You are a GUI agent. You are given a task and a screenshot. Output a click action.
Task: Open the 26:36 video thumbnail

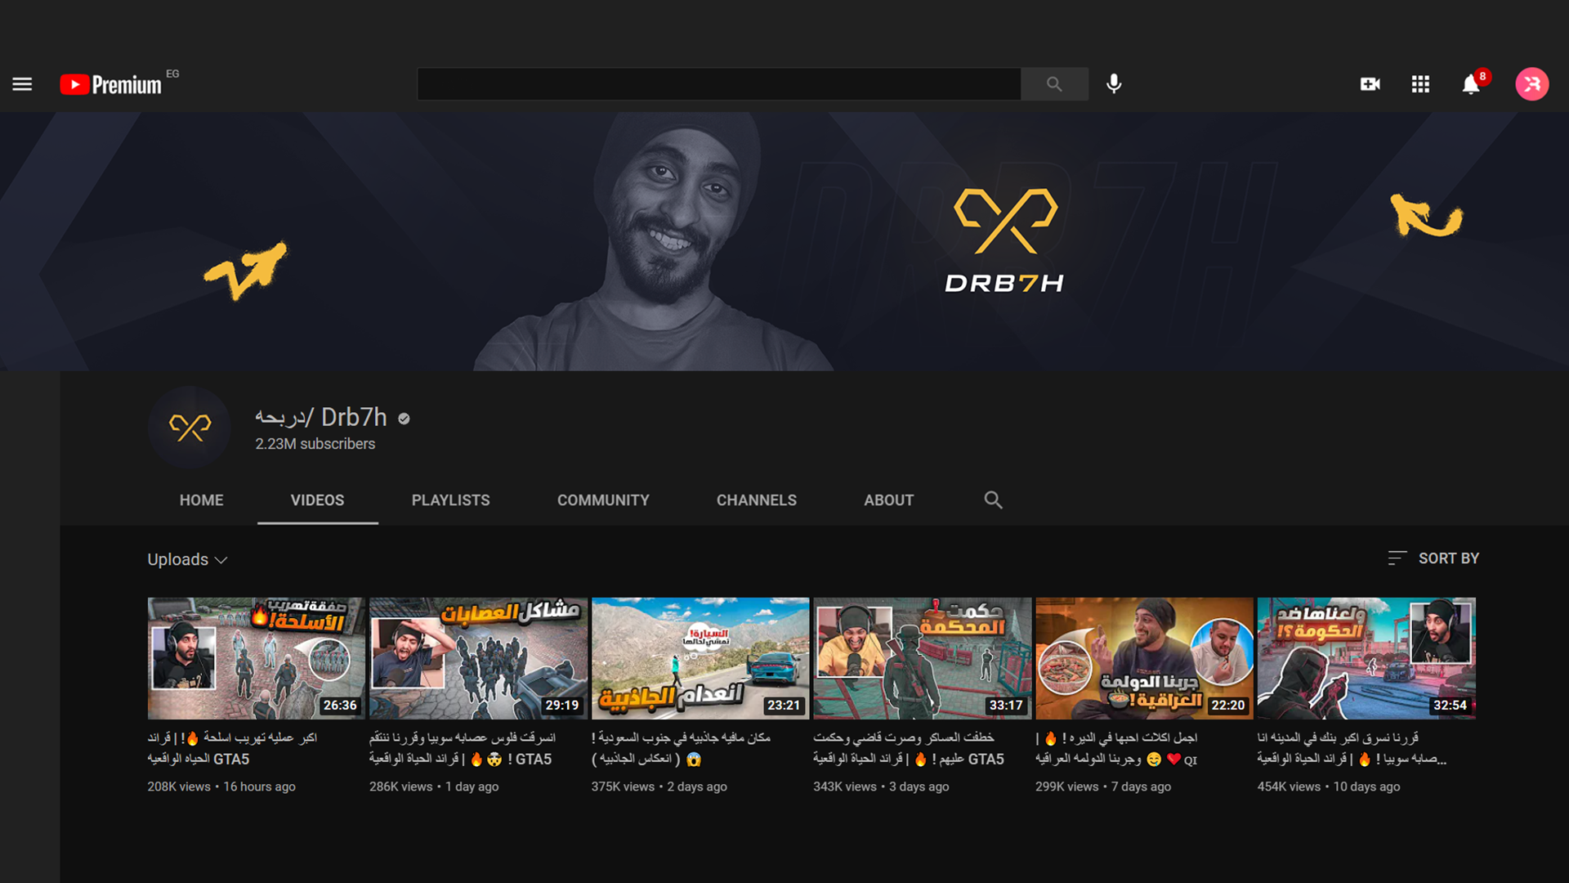pyautogui.click(x=256, y=658)
